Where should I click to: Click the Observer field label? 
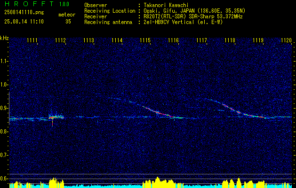pyautogui.click(x=96, y=5)
